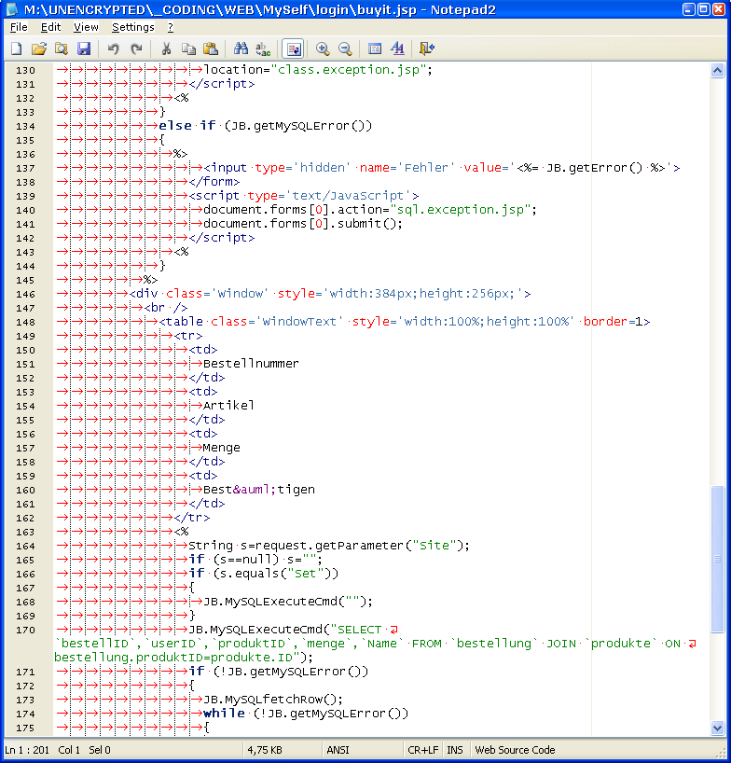Click the 'ANSI' encoding in status bar
This screenshot has height=763, width=731.
pos(338,750)
